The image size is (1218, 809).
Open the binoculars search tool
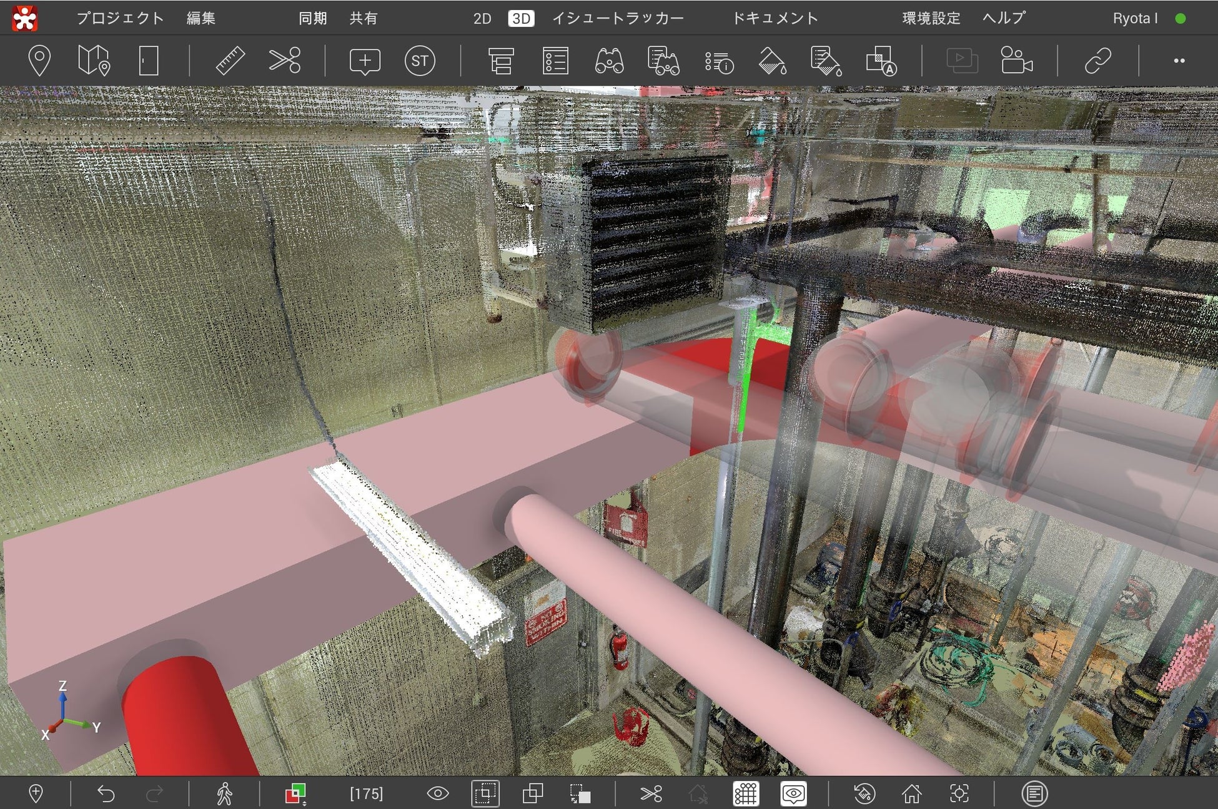(609, 61)
